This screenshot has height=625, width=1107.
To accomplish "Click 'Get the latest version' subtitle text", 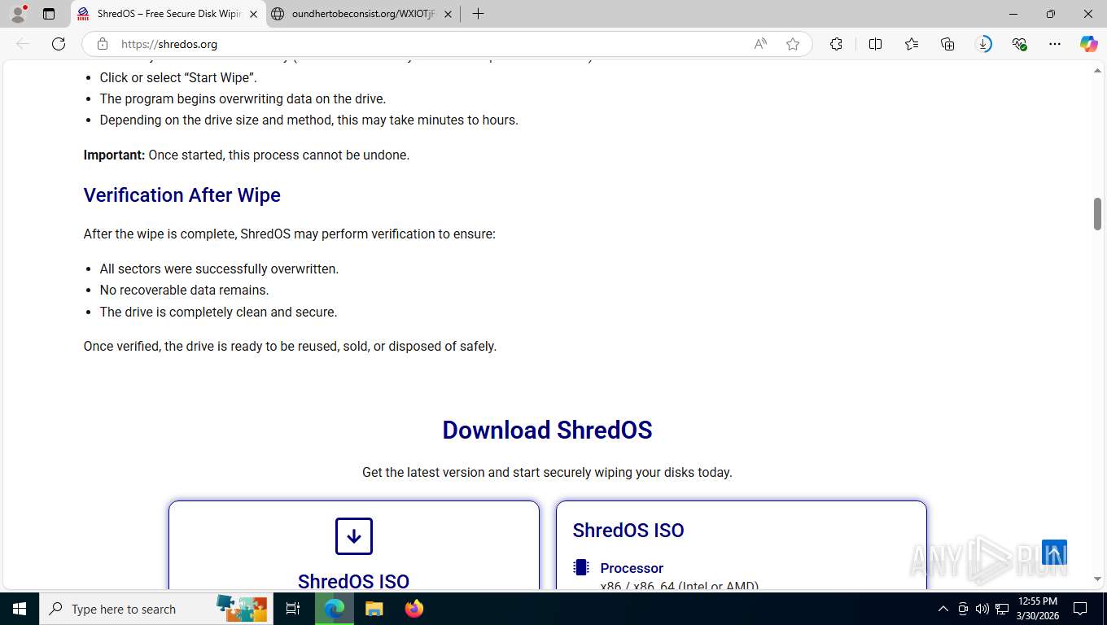I will [547, 472].
